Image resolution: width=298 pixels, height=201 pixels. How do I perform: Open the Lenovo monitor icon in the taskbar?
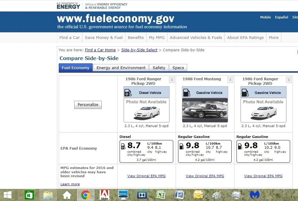[x=123, y=195]
